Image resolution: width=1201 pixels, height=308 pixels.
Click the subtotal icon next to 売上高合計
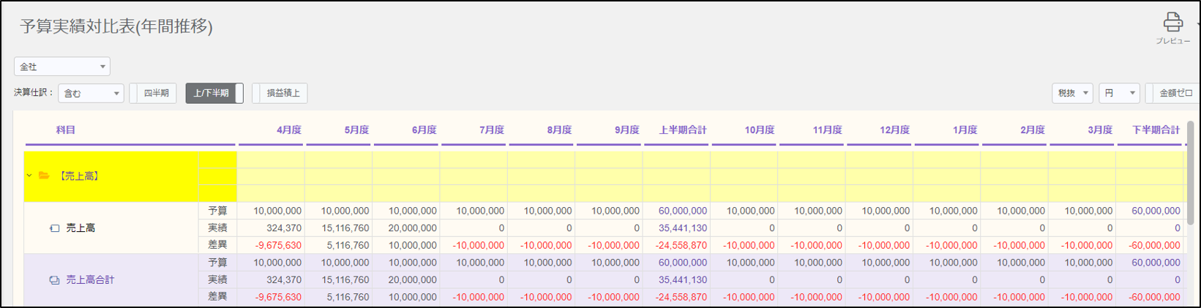pos(54,280)
